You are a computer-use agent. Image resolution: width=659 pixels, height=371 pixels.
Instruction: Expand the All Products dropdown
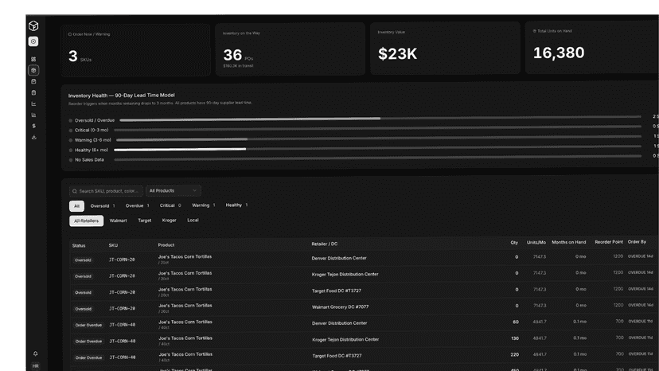click(174, 190)
